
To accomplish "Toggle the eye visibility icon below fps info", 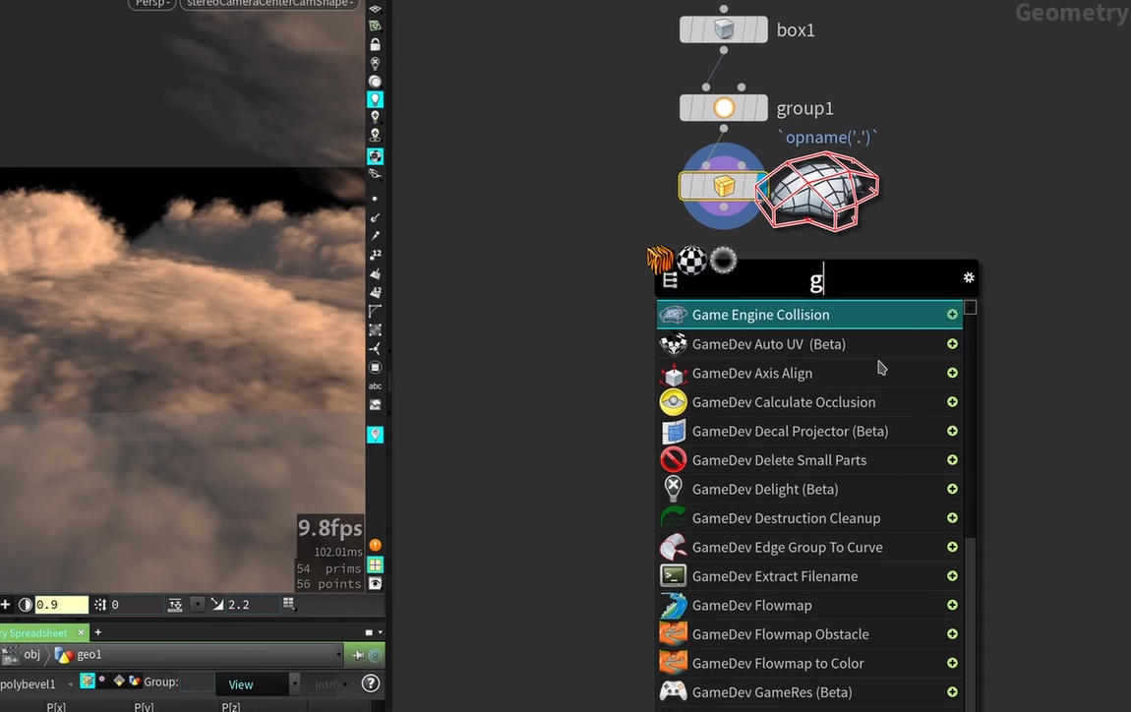I will 375,583.
